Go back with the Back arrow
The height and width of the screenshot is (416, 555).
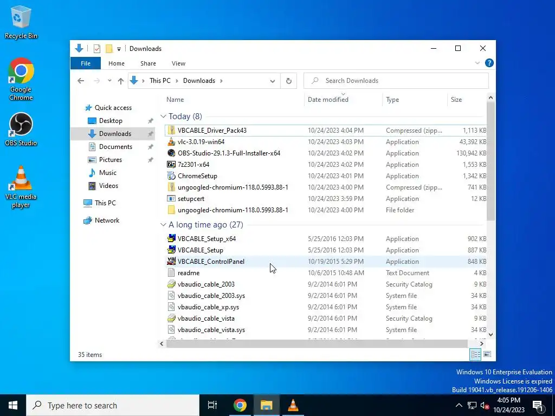81,81
